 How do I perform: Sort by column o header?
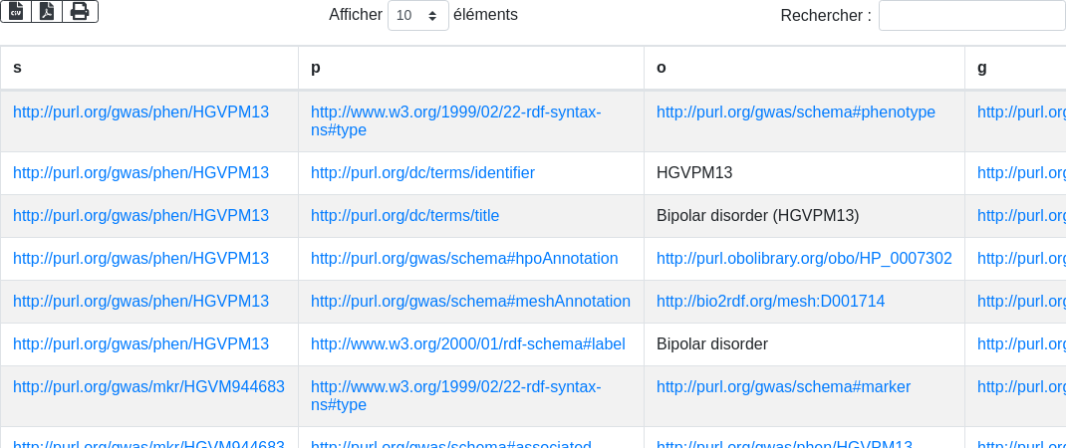(804, 68)
